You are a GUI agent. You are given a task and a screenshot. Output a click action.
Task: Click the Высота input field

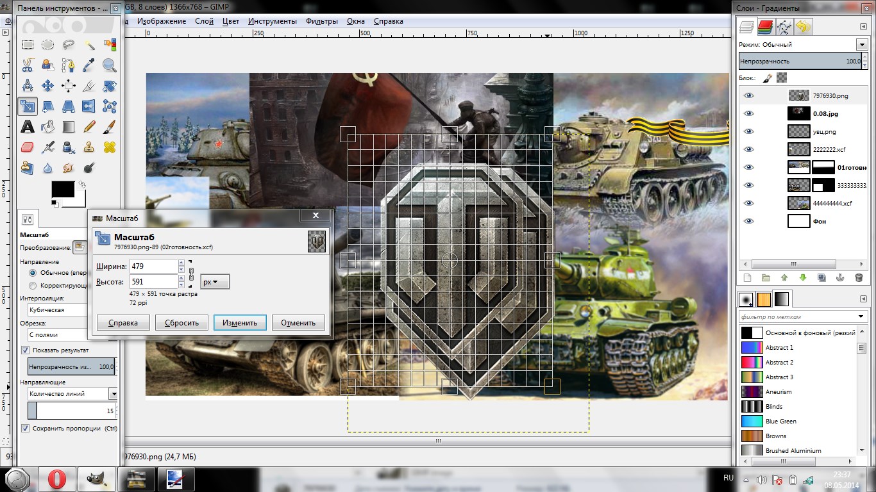[x=153, y=282]
